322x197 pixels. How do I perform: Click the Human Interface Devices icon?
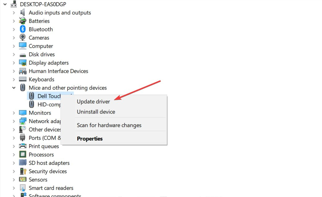(23, 71)
